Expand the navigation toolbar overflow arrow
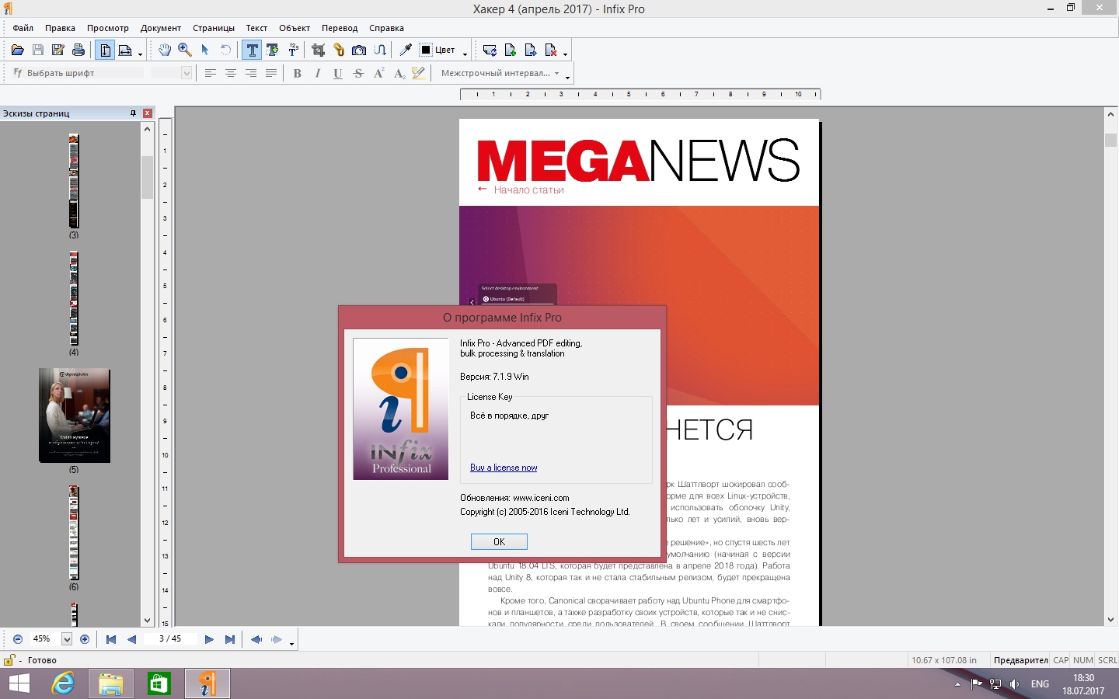 [291, 644]
